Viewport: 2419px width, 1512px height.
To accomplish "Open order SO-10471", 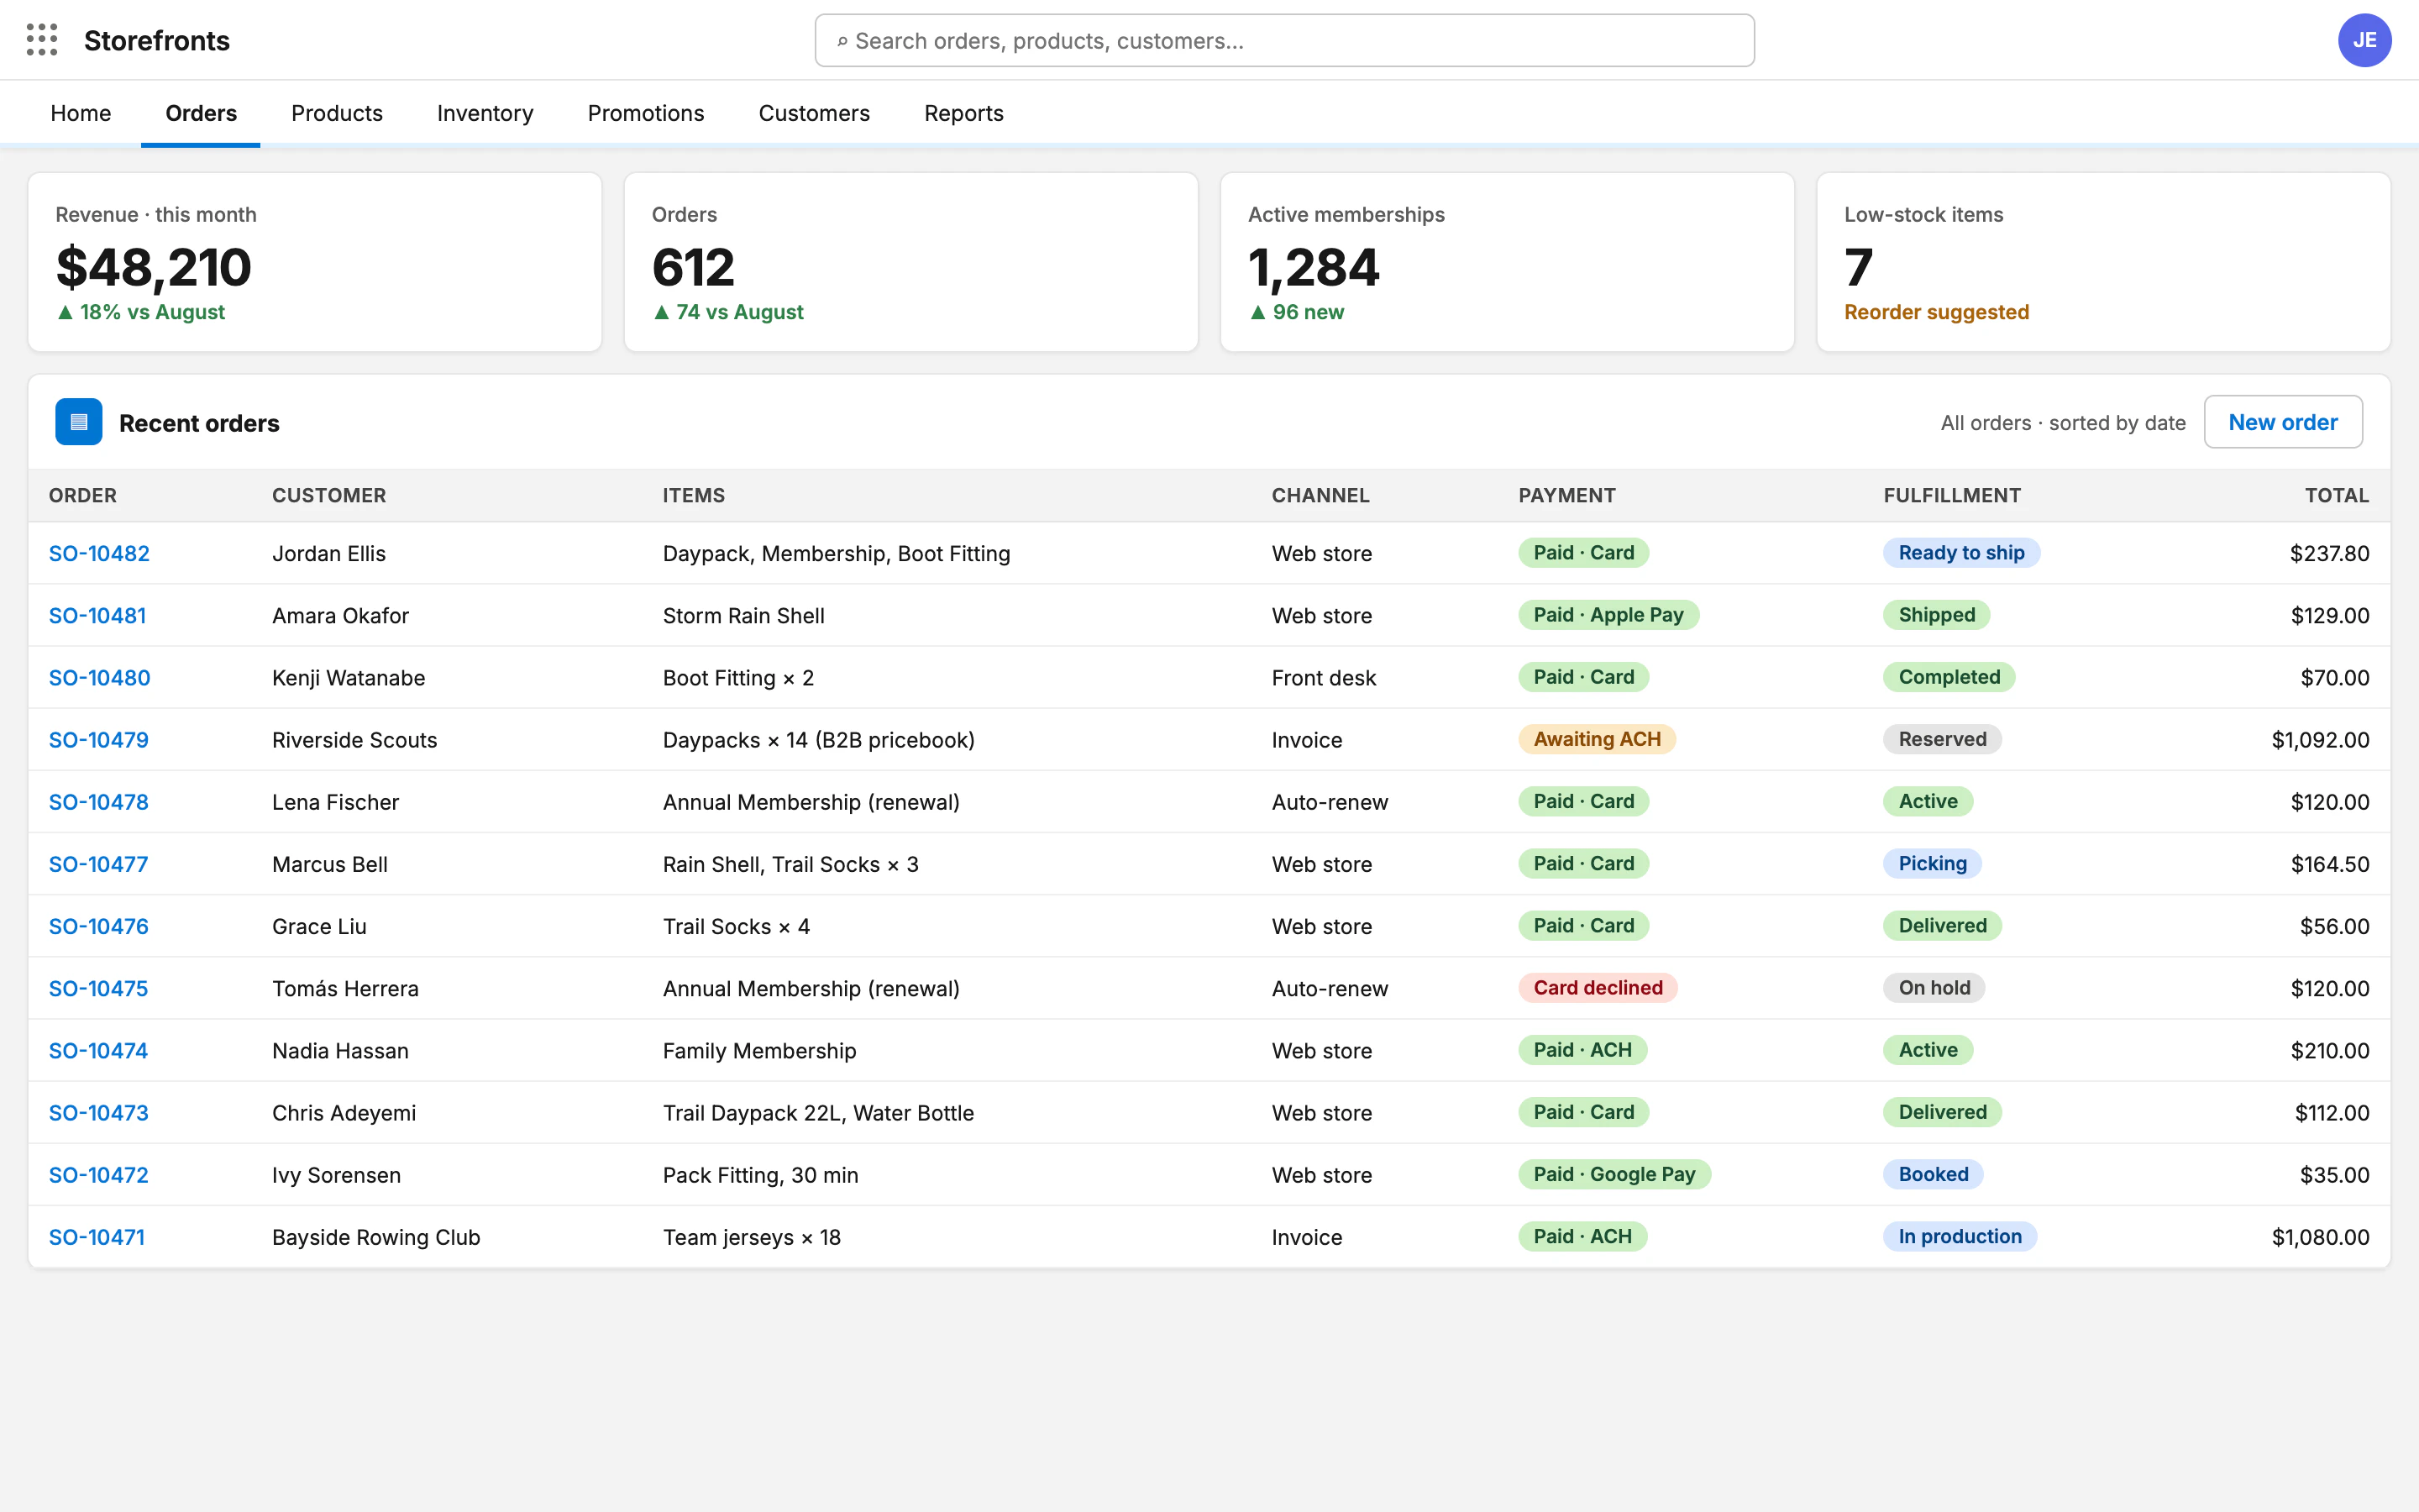I will click(96, 1237).
